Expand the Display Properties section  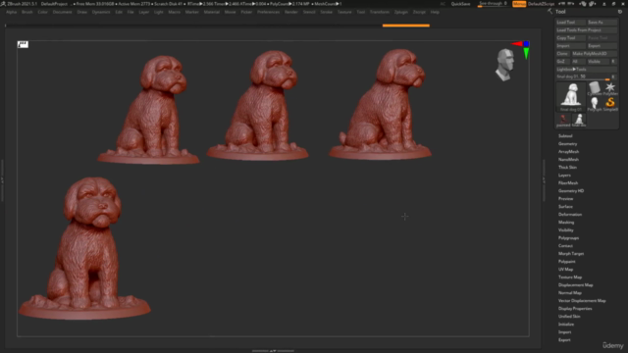(575, 309)
